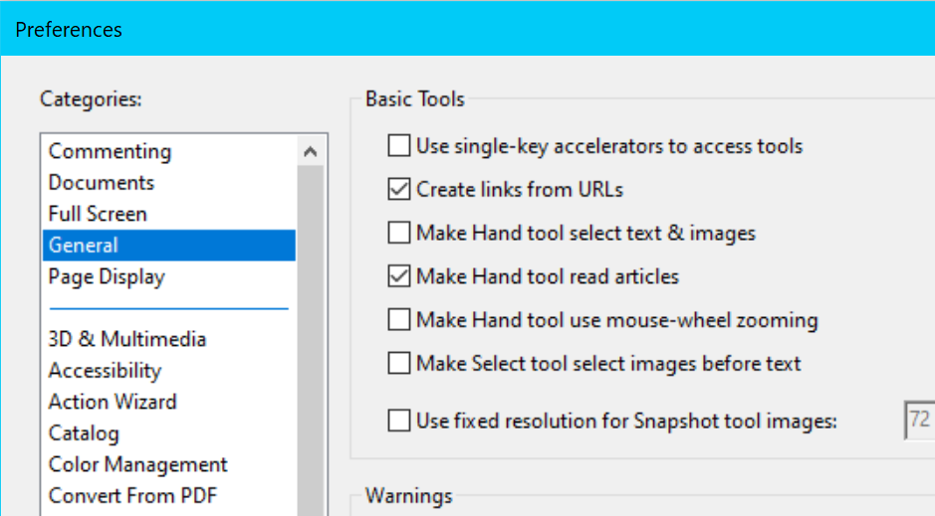Enable Hand tool select text & images
The height and width of the screenshot is (516, 935).
click(x=399, y=233)
